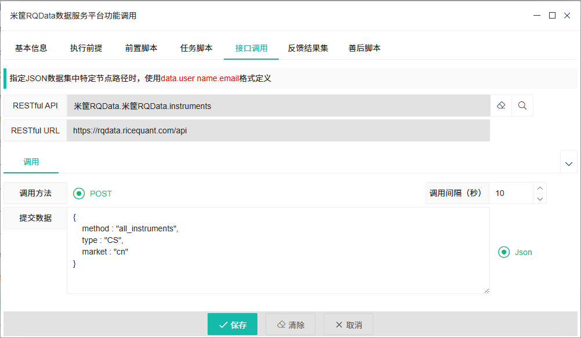Click the checkmark icon on 保存 button

click(222, 324)
